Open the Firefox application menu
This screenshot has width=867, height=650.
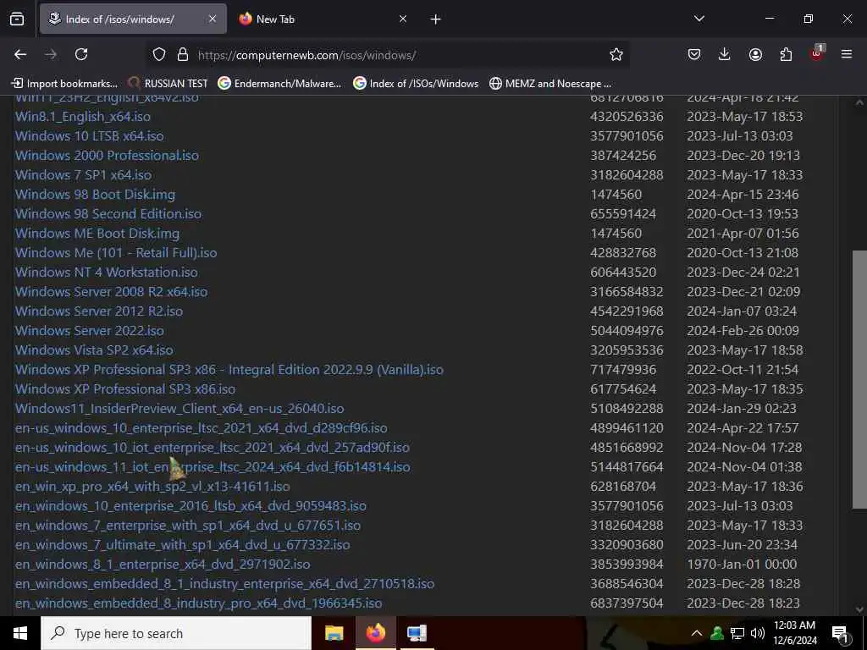click(847, 54)
